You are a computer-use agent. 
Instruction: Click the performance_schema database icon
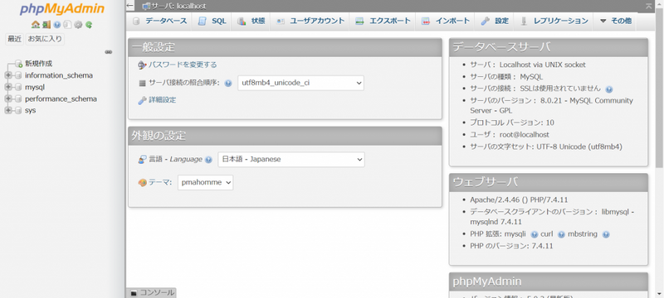coord(18,99)
